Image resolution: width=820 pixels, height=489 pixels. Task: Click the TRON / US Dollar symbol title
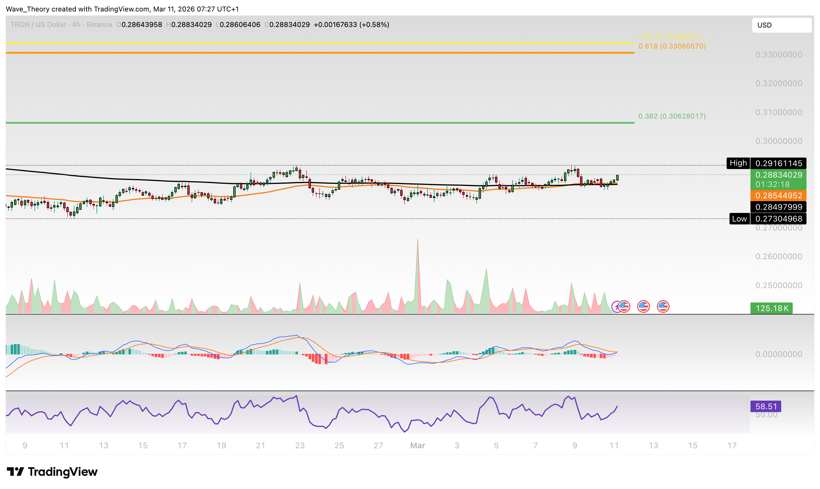(38, 25)
